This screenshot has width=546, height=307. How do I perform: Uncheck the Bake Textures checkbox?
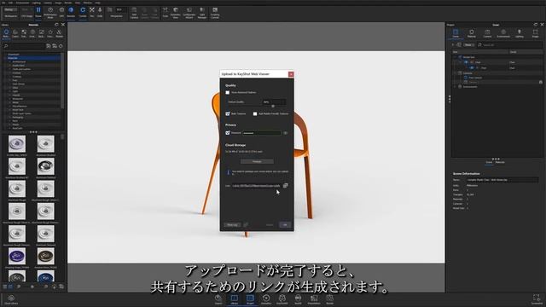click(228, 113)
